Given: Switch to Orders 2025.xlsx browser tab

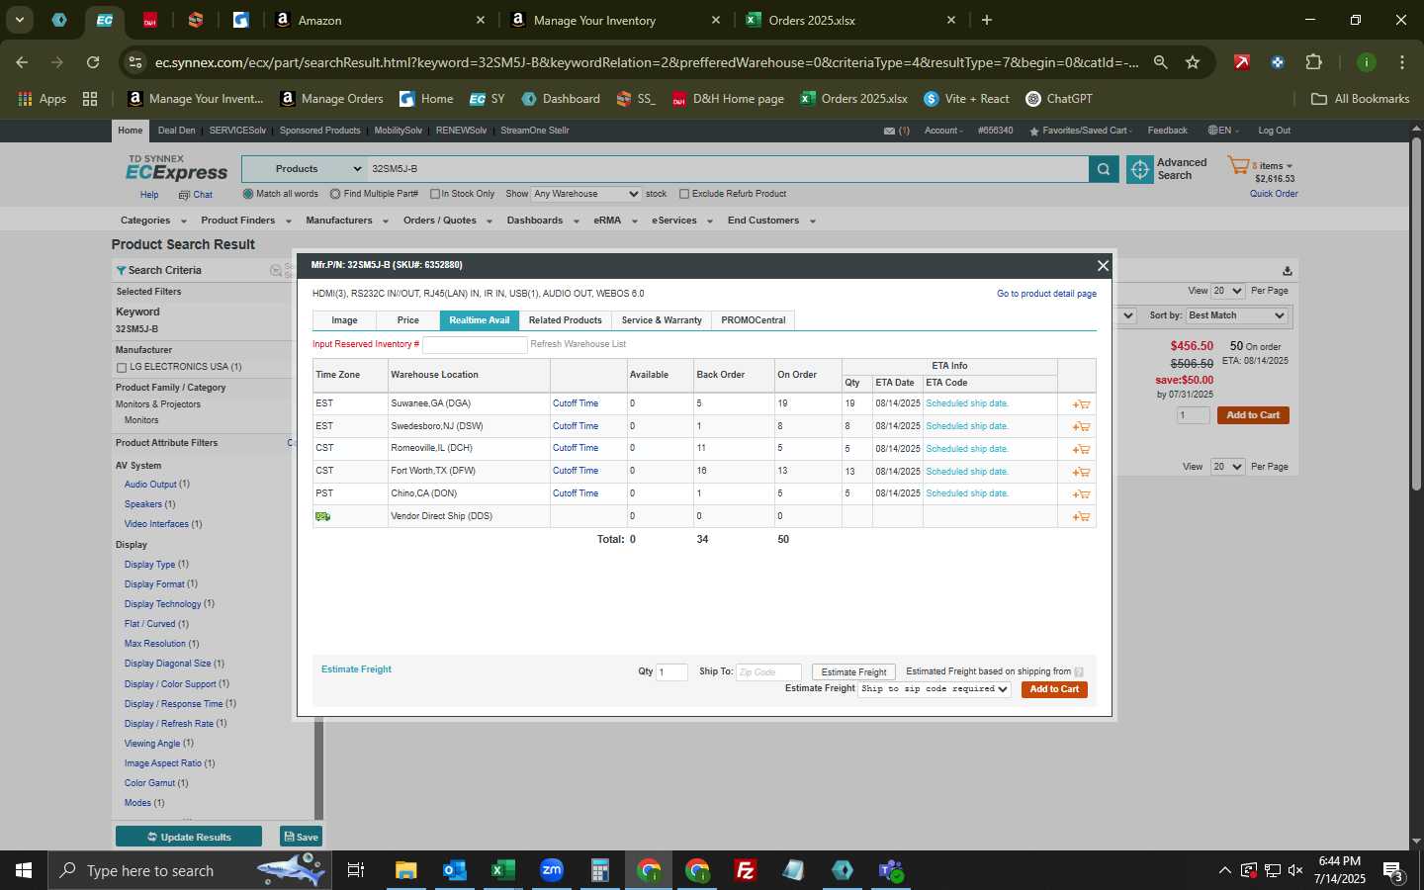Looking at the screenshot, I should click(x=850, y=20).
